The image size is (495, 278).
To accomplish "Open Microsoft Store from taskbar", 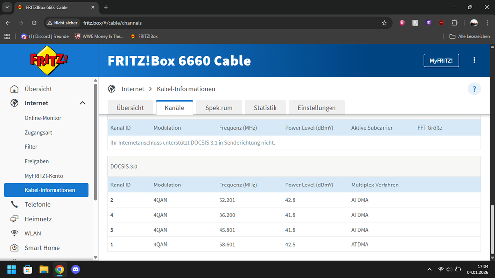I will point(28,269).
